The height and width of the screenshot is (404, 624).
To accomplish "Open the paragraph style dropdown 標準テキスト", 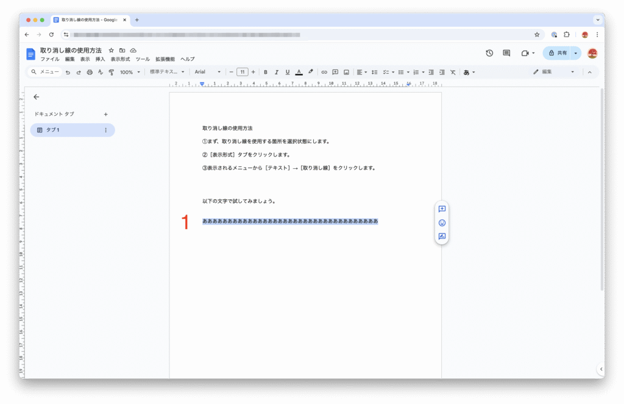I will point(167,72).
